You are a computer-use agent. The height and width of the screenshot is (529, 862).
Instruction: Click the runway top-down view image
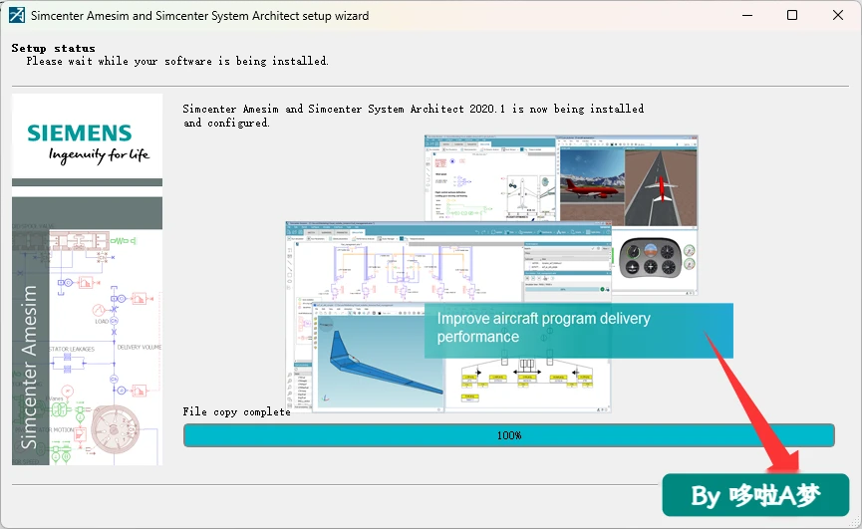coord(661,186)
